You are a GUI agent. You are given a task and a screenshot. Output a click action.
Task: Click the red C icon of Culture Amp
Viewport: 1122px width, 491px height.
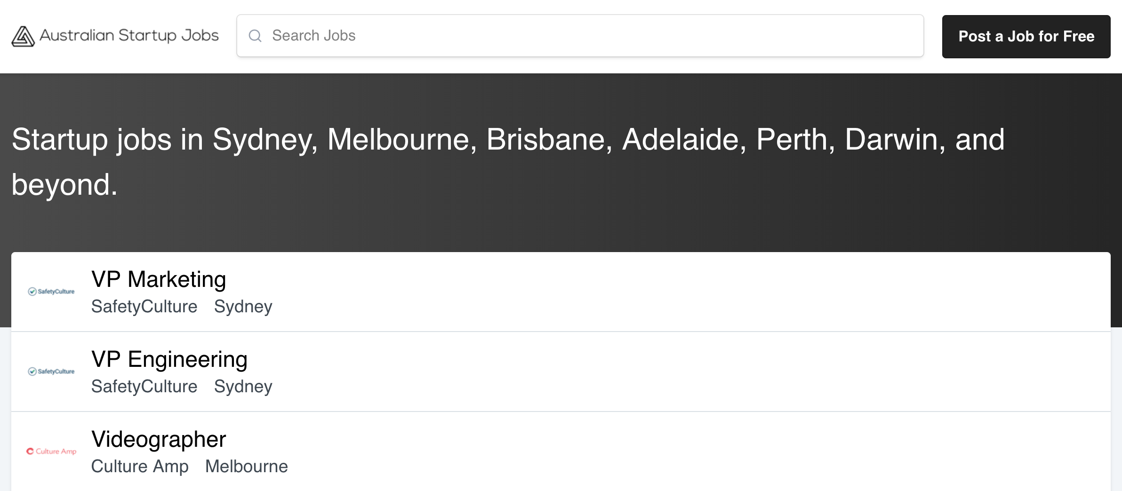[x=31, y=451]
